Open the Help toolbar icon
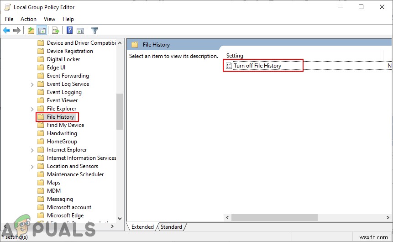The image size is (393, 242). 69,30
